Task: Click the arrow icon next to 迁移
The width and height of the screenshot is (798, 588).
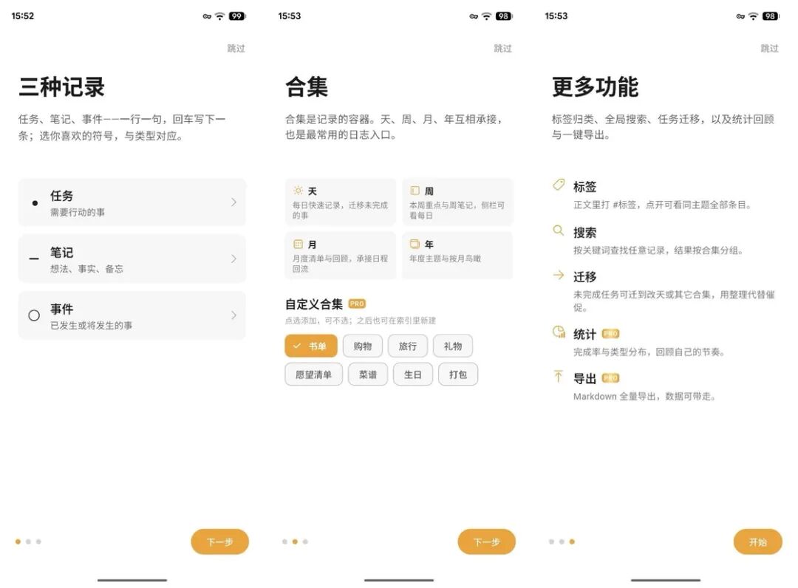Action: (559, 276)
